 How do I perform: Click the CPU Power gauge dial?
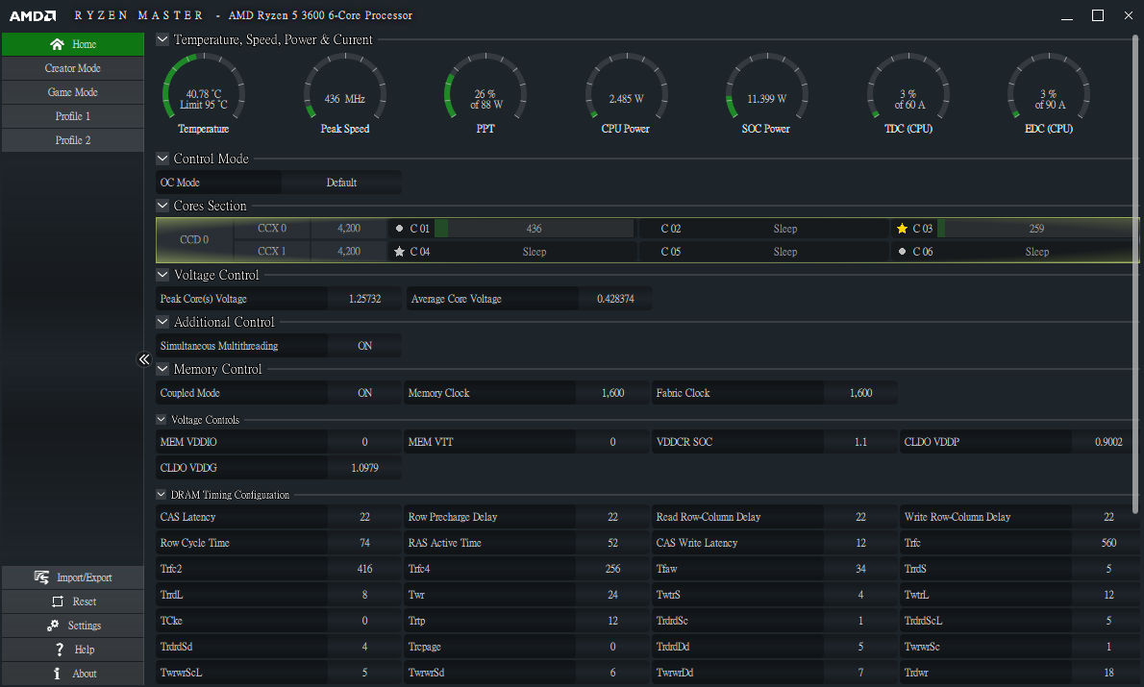(x=627, y=86)
